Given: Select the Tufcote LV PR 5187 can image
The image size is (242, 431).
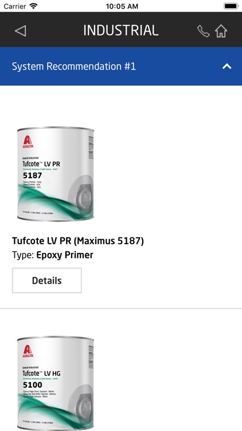Looking at the screenshot, I should tap(56, 174).
